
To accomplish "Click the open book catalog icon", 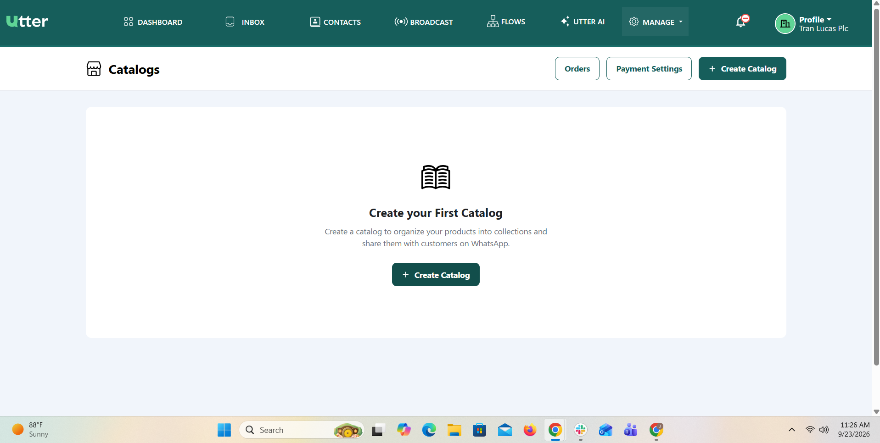I will [x=436, y=177].
